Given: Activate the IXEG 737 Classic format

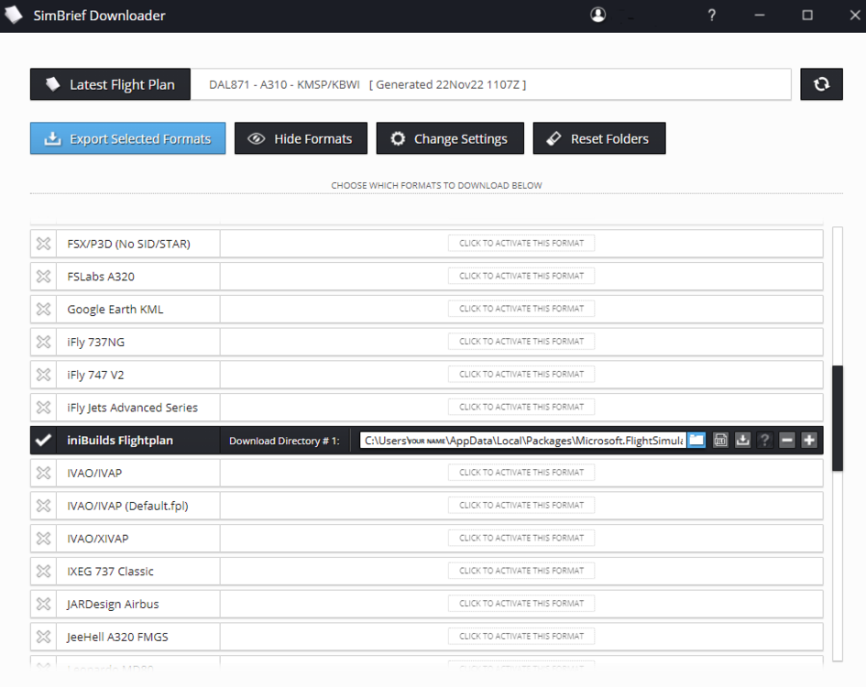Looking at the screenshot, I should tap(521, 570).
